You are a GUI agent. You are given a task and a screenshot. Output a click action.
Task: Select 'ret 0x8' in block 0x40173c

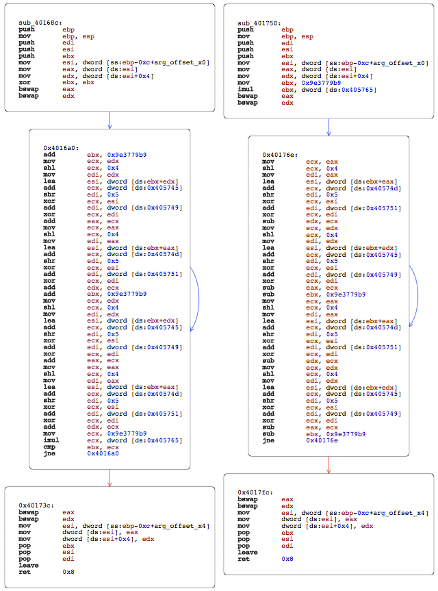[x=47, y=572]
